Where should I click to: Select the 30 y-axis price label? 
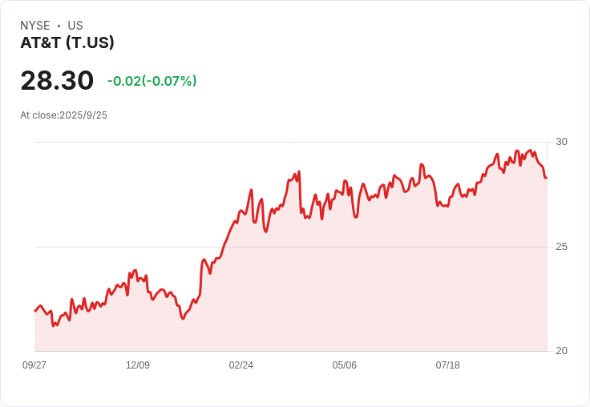tap(561, 142)
